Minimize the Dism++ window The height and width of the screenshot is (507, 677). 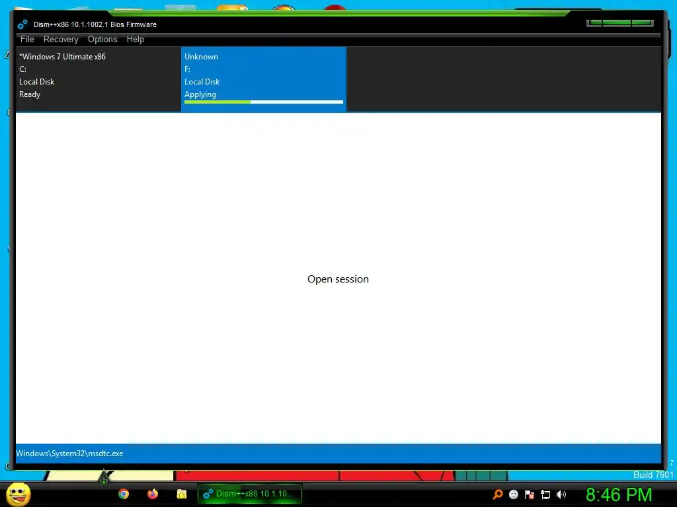(594, 23)
